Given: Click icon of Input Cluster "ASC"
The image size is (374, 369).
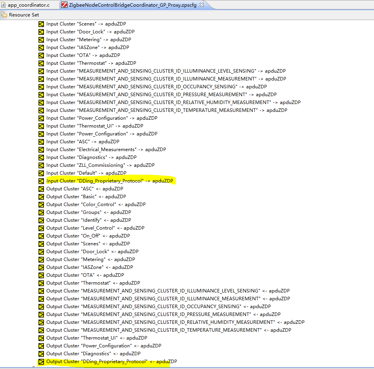Looking at the screenshot, I should [x=41, y=142].
